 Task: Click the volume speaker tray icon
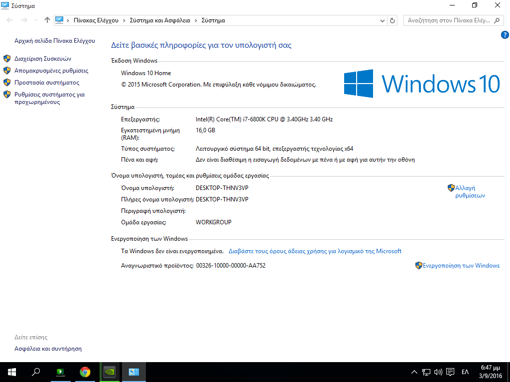pyautogui.click(x=438, y=372)
